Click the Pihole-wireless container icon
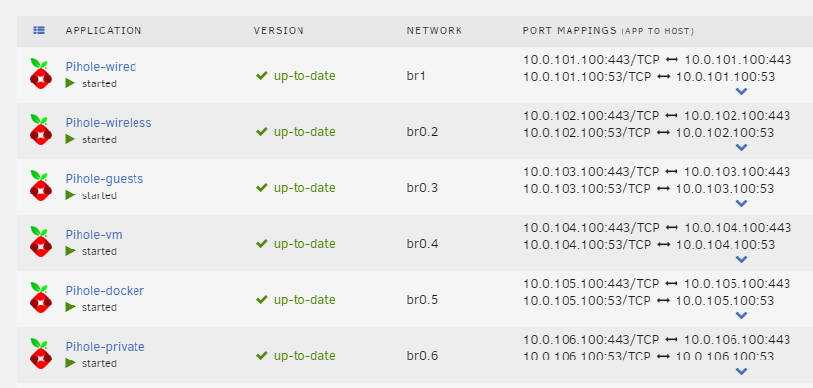 [x=41, y=130]
